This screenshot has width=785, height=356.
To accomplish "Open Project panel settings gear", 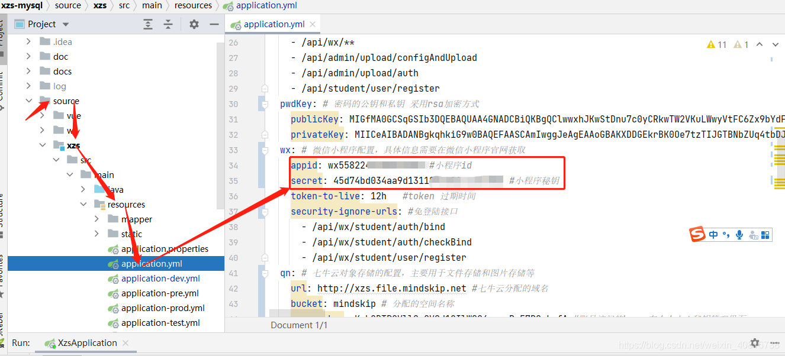I will [194, 24].
